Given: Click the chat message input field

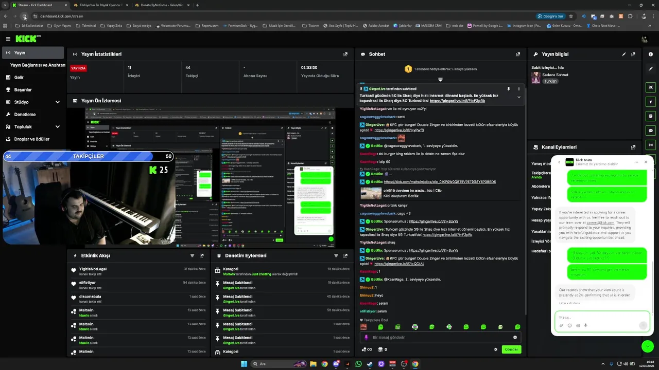Looking at the screenshot, I should point(441,338).
